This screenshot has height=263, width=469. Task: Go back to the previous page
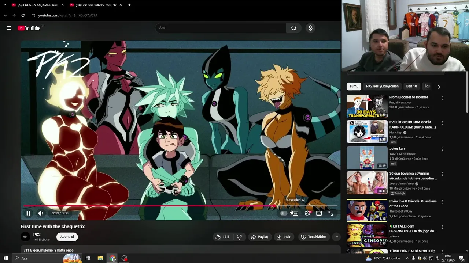tap(5, 15)
